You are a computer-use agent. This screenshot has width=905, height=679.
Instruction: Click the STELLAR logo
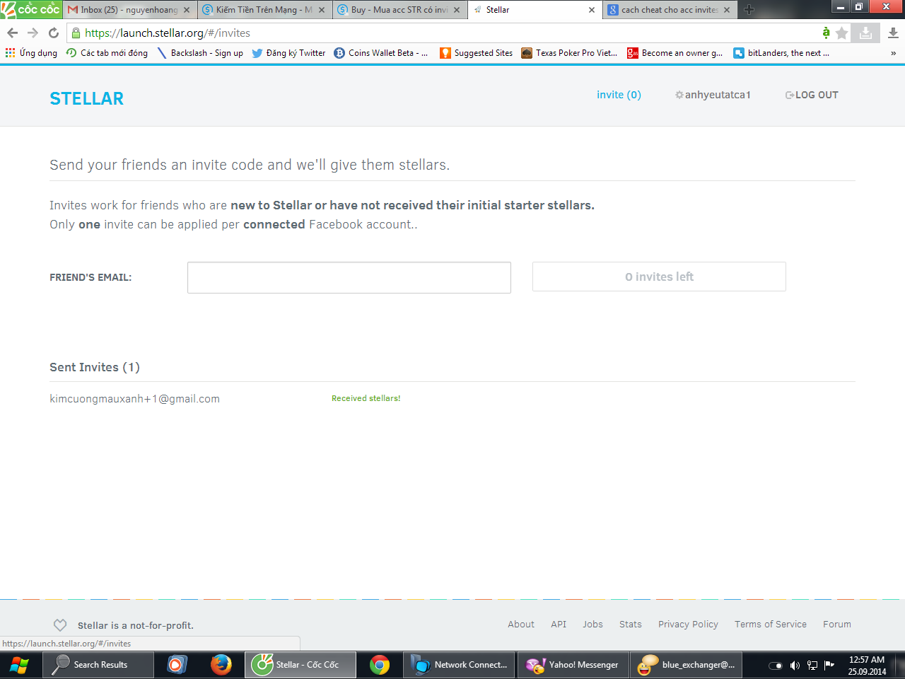87,98
